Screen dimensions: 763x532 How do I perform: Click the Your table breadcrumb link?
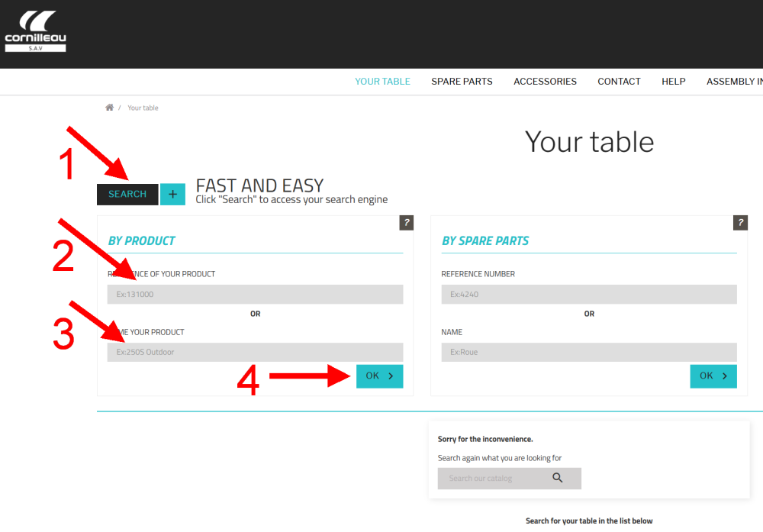tap(143, 108)
